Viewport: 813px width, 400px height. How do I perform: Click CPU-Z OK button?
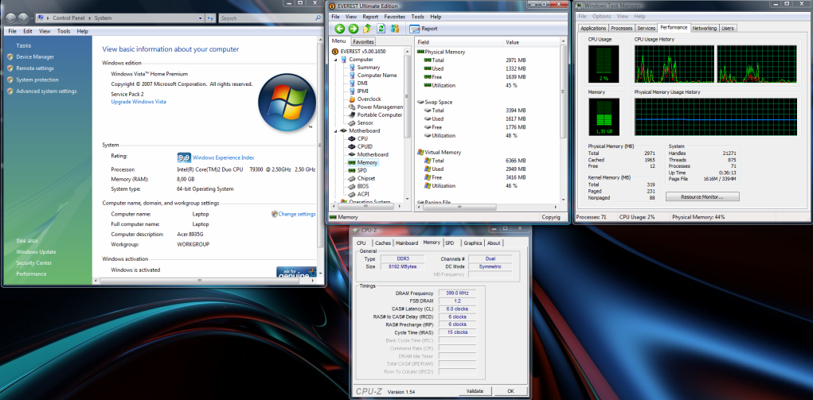pyautogui.click(x=510, y=391)
